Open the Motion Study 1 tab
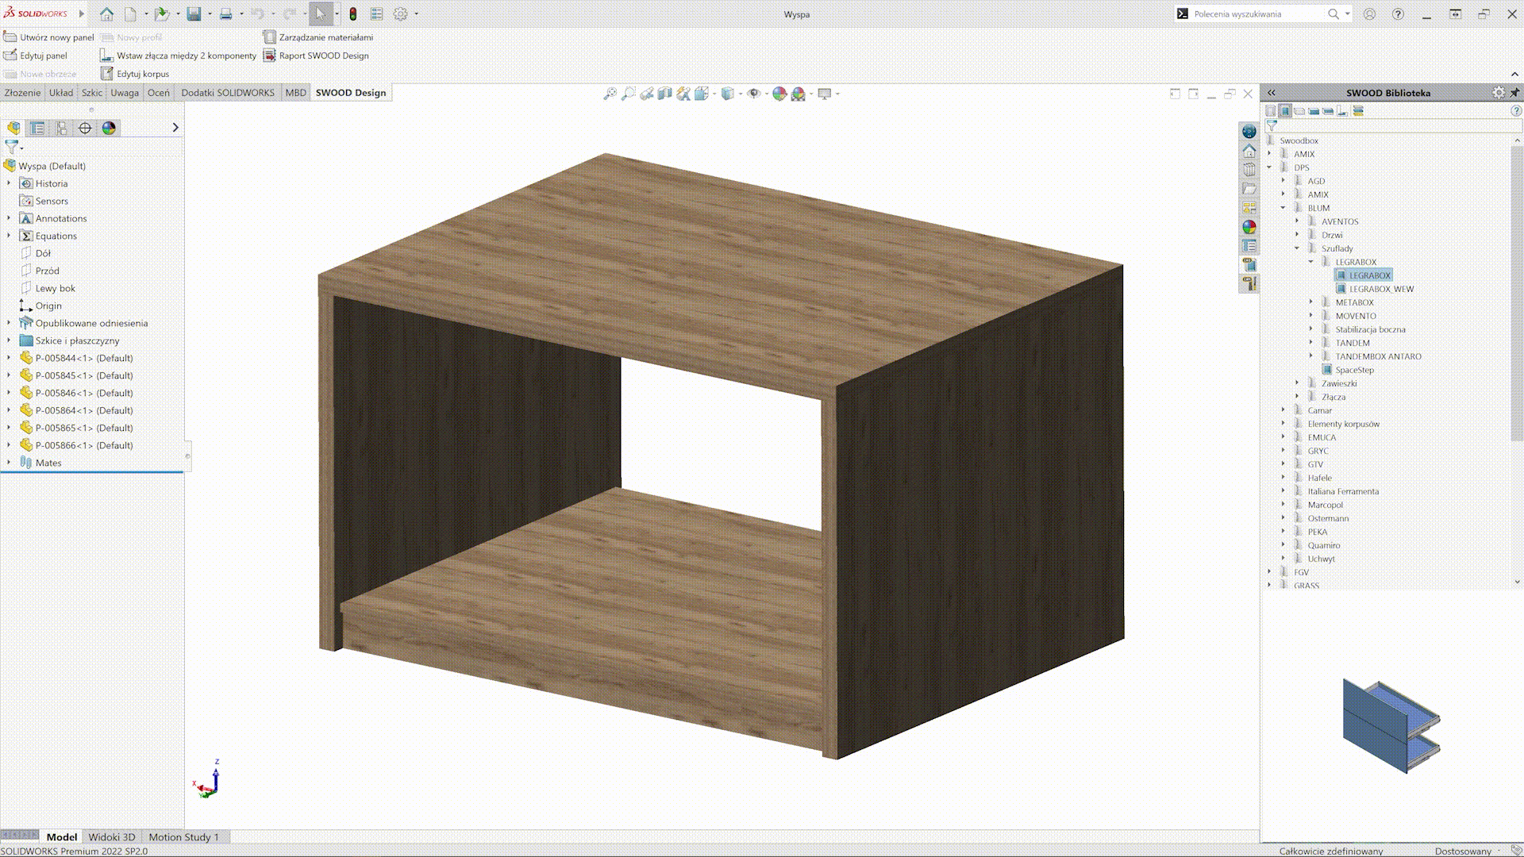This screenshot has height=857, width=1524. point(183,836)
